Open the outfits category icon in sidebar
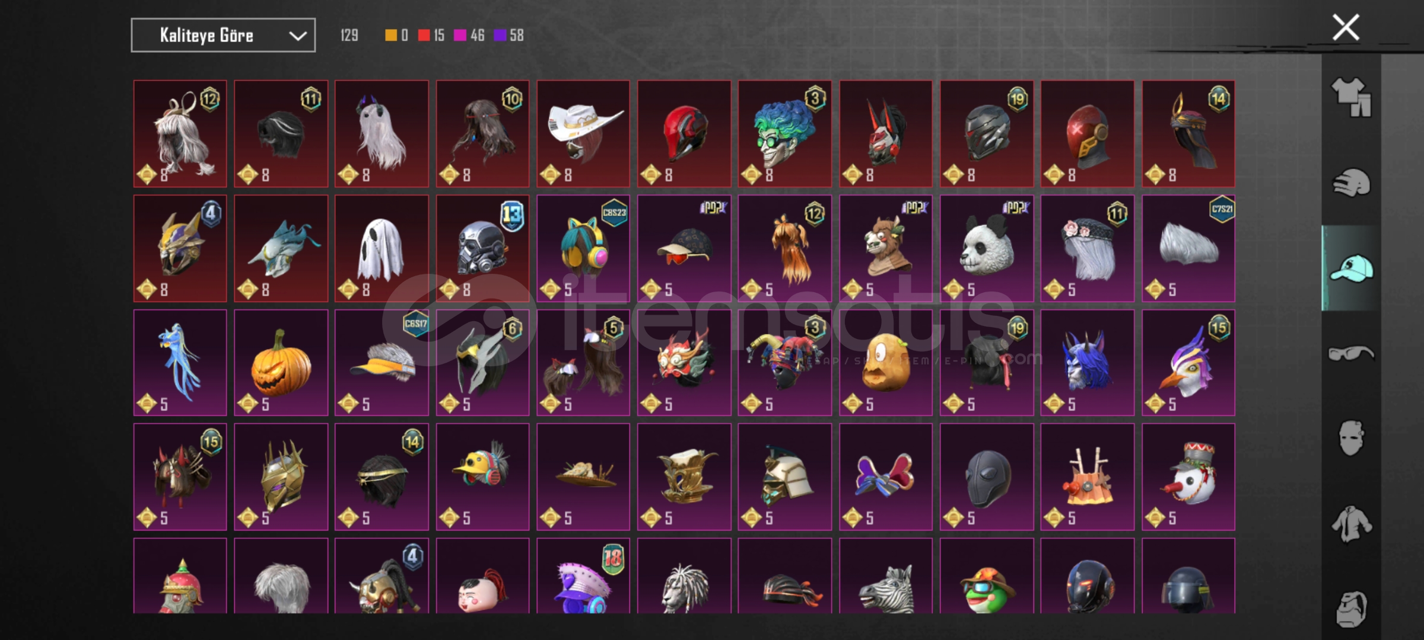Viewport: 1424px width, 640px height. (1351, 97)
